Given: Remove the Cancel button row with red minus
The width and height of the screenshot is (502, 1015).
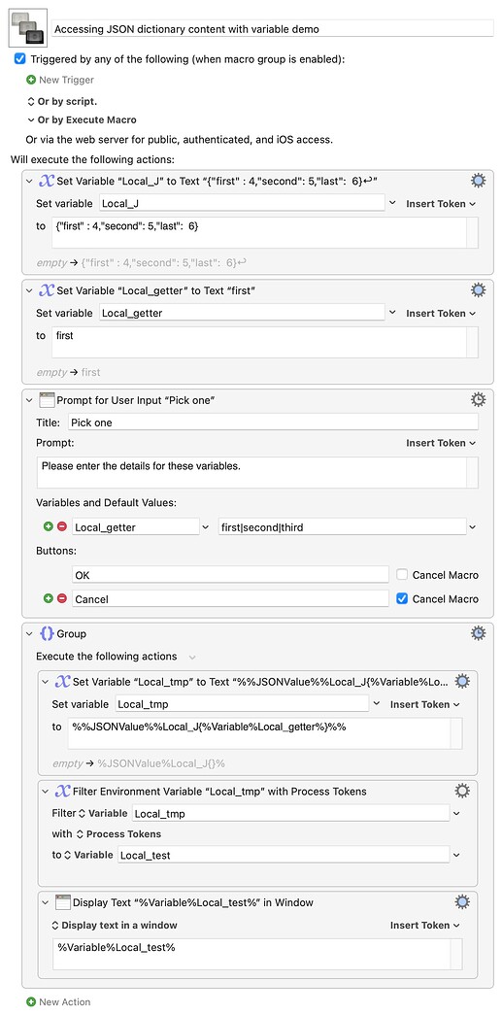Looking at the screenshot, I should [x=61, y=598].
